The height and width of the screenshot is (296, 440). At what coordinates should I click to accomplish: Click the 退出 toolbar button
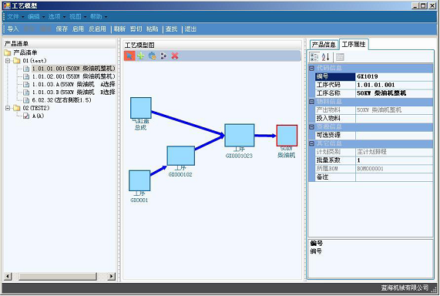coord(190,29)
